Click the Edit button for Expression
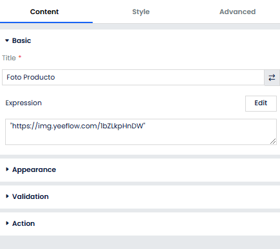Image resolution: width=280 pixels, height=249 pixels. (261, 103)
